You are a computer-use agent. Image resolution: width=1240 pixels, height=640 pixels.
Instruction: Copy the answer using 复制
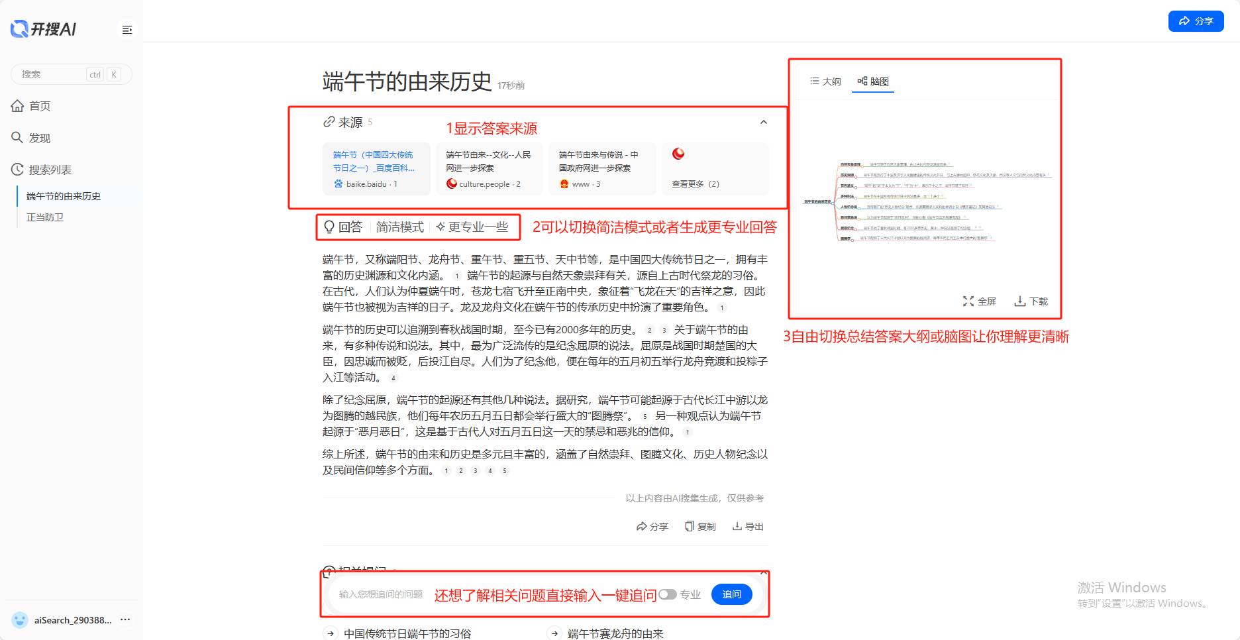click(700, 527)
